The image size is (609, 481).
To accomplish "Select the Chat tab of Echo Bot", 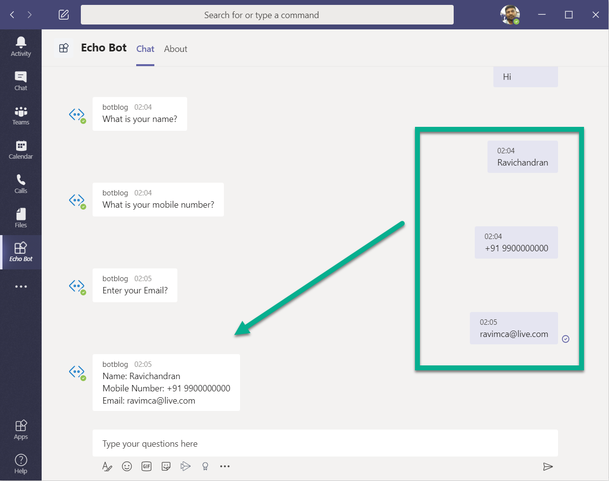I will pyautogui.click(x=145, y=49).
